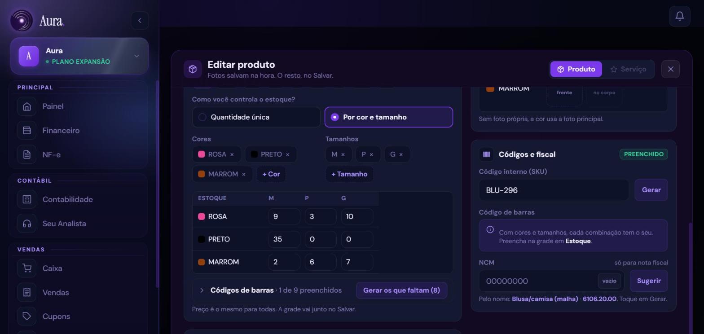Switch to Serviço tab
This screenshot has height=334, width=704.
[x=628, y=69]
